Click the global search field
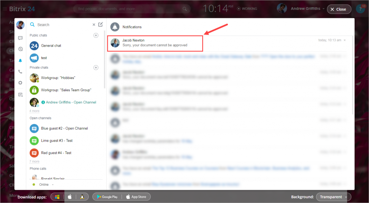This screenshot has width=369, height=203. (x=132, y=9)
